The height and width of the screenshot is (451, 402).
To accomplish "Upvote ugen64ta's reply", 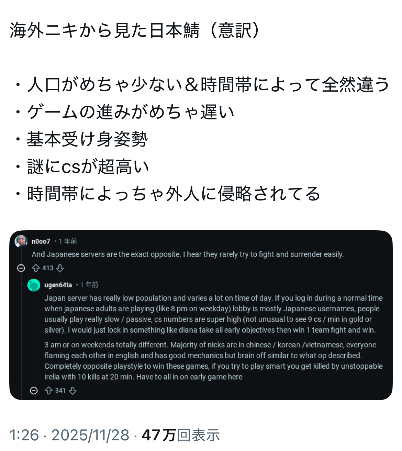I will click(x=48, y=391).
